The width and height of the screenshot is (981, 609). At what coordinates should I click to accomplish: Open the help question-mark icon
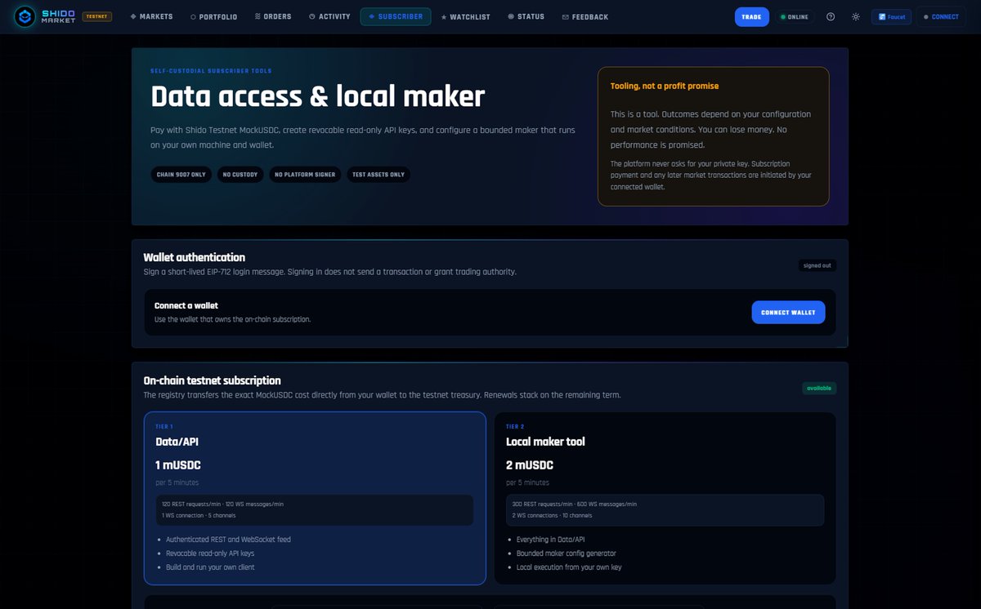click(x=831, y=16)
